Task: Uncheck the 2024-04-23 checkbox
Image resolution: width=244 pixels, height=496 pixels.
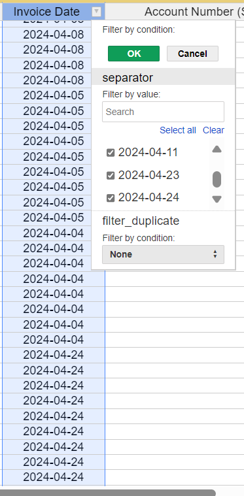Action: click(110, 176)
